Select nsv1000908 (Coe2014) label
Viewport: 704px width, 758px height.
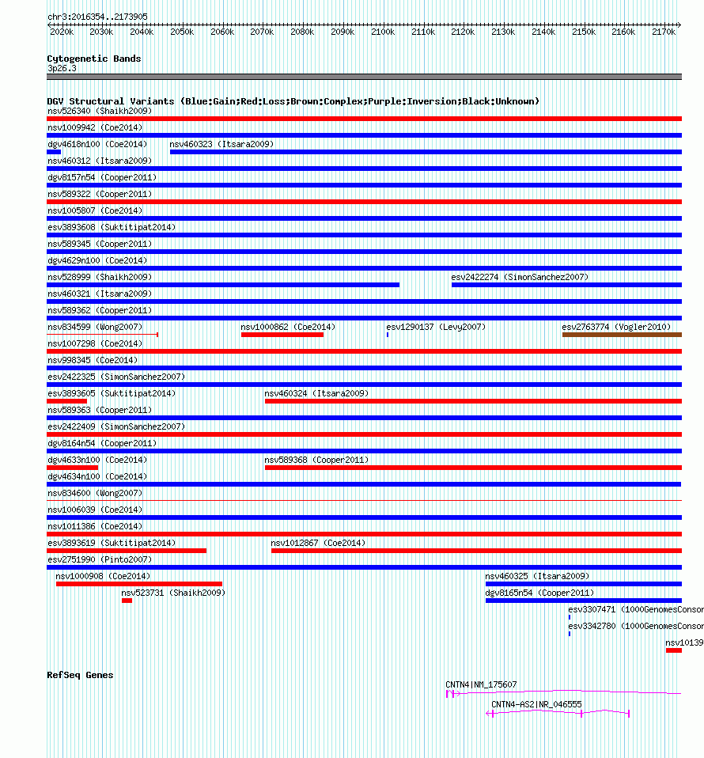(103, 576)
